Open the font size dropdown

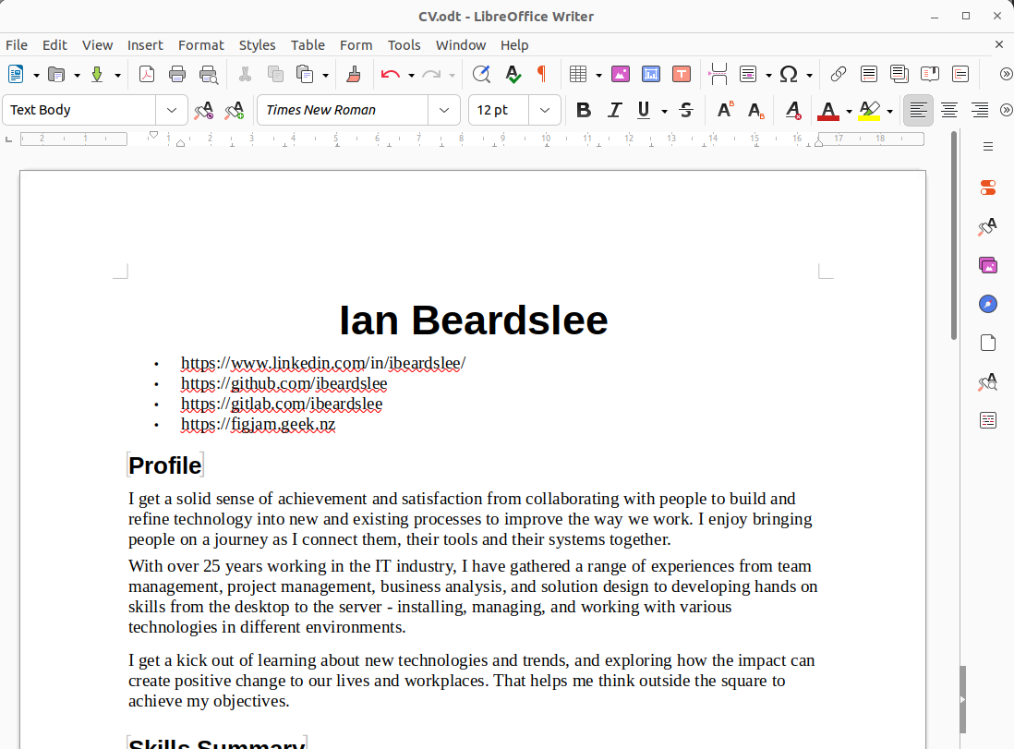tap(545, 110)
